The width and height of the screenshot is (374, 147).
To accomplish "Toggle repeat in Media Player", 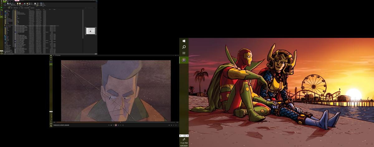I will pyautogui.click(x=123, y=125).
